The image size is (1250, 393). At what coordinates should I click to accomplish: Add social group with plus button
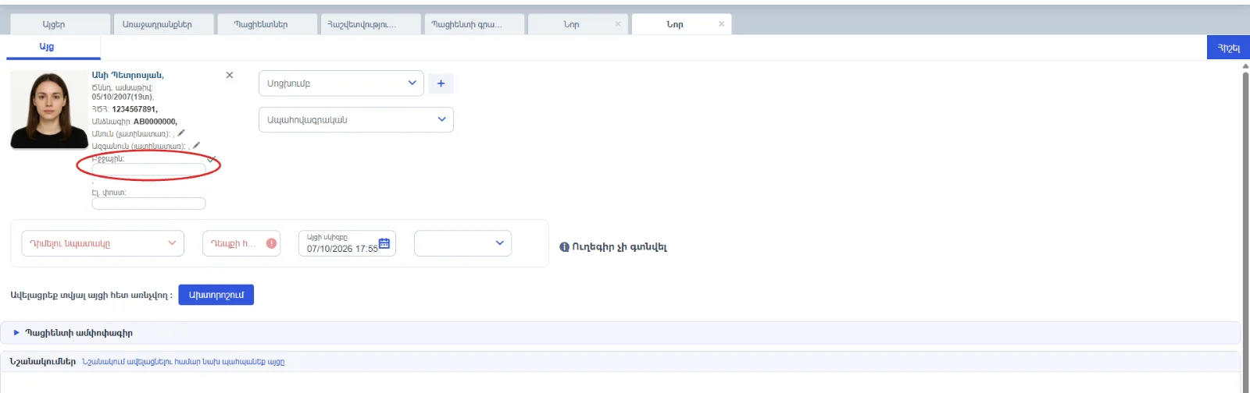[441, 83]
